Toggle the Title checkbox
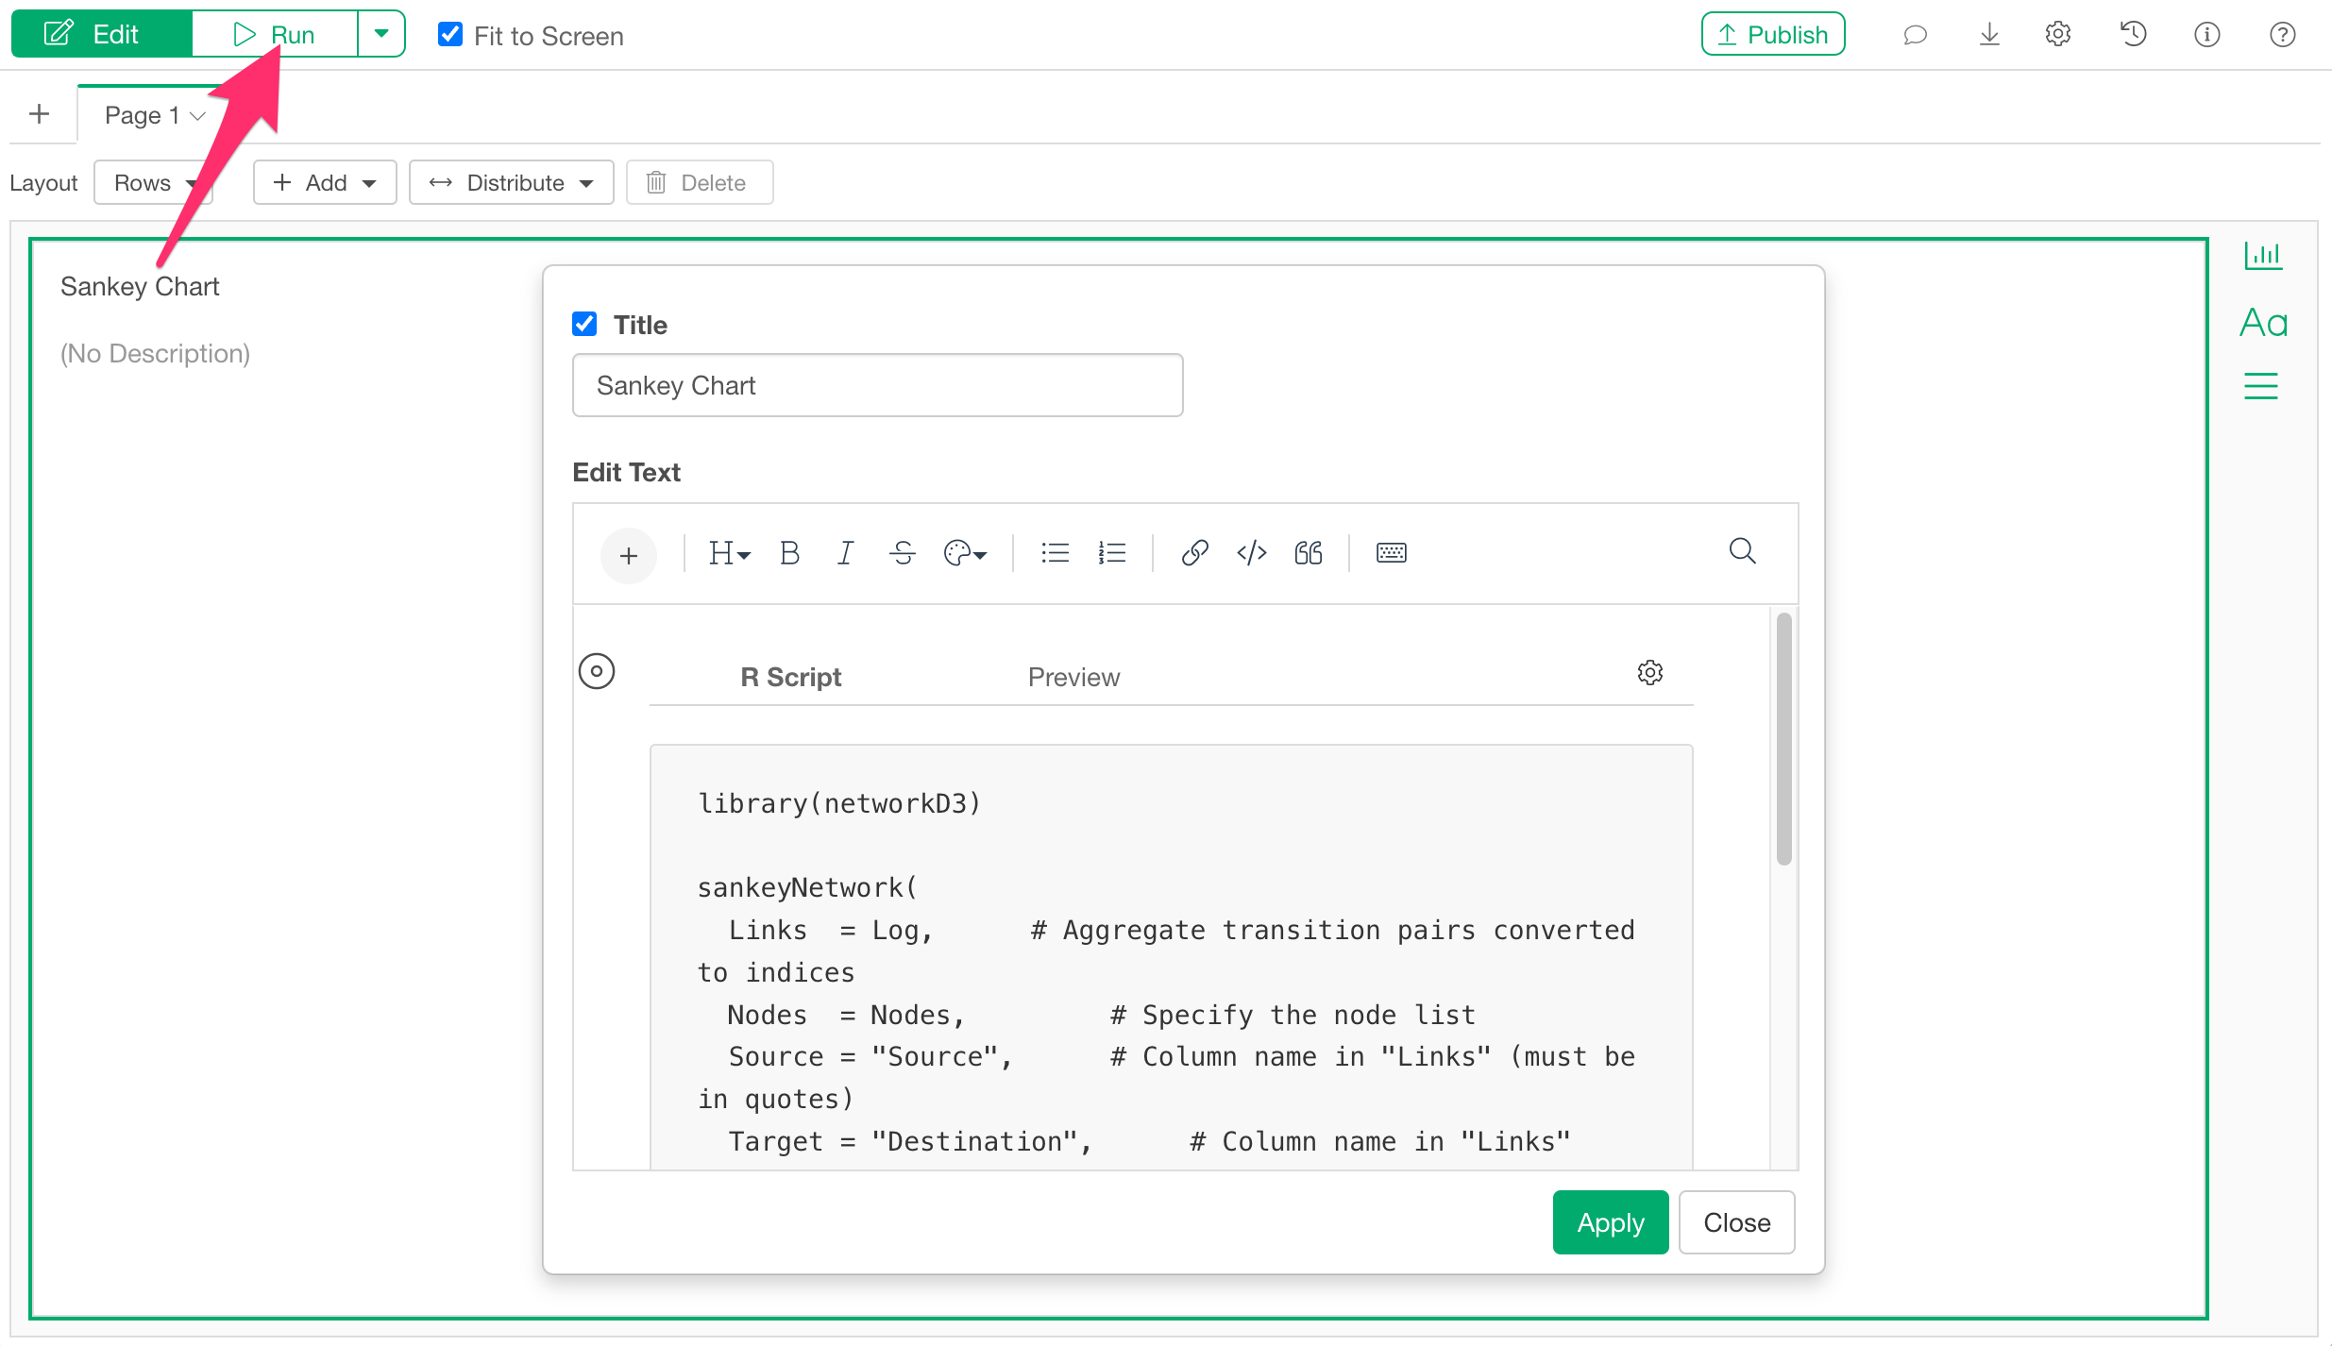The width and height of the screenshot is (2332, 1346). click(x=584, y=324)
